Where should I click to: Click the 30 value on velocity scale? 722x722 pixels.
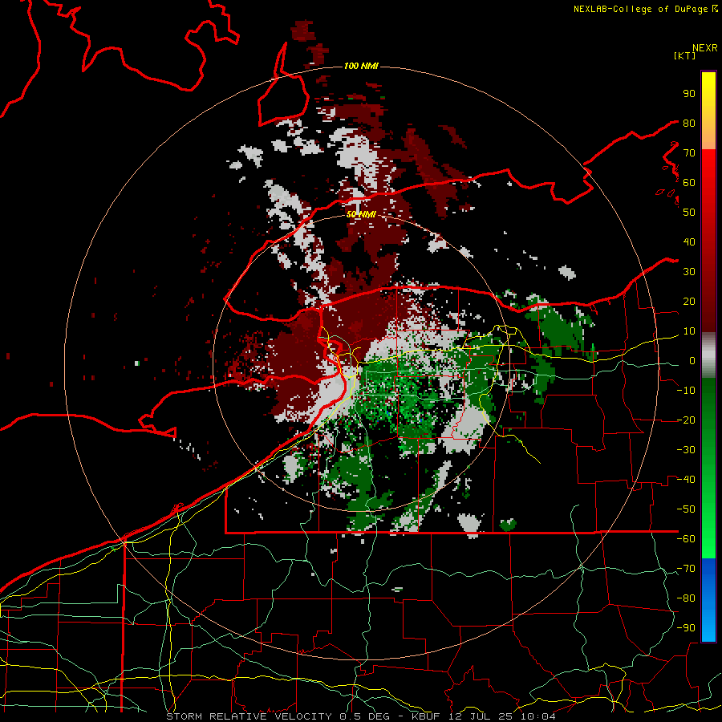[689, 272]
